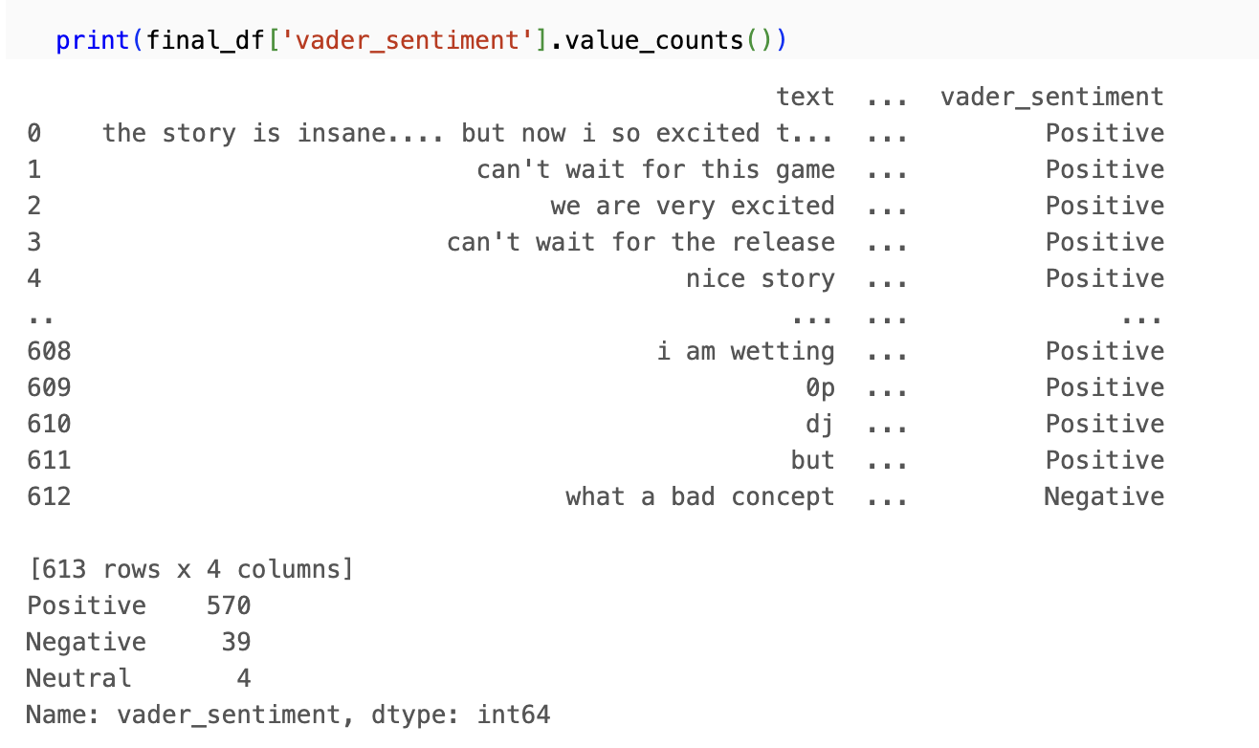Image resolution: width=1259 pixels, height=748 pixels.
Task: Click the "Name: vader_sentiment, dtype: int64" line
Action: [x=288, y=715]
